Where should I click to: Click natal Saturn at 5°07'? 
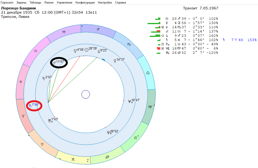(48, 78)
